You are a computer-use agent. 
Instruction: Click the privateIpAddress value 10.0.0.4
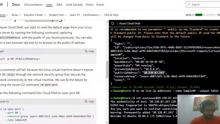pos(152,69)
